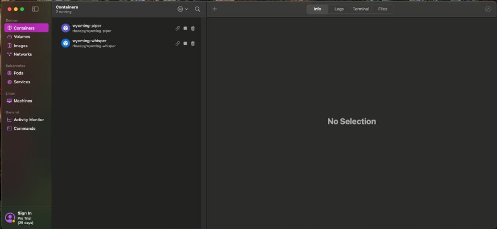The image size is (497, 229).
Task: Click the wyoming-piper container cube icon
Action: coord(65,28)
